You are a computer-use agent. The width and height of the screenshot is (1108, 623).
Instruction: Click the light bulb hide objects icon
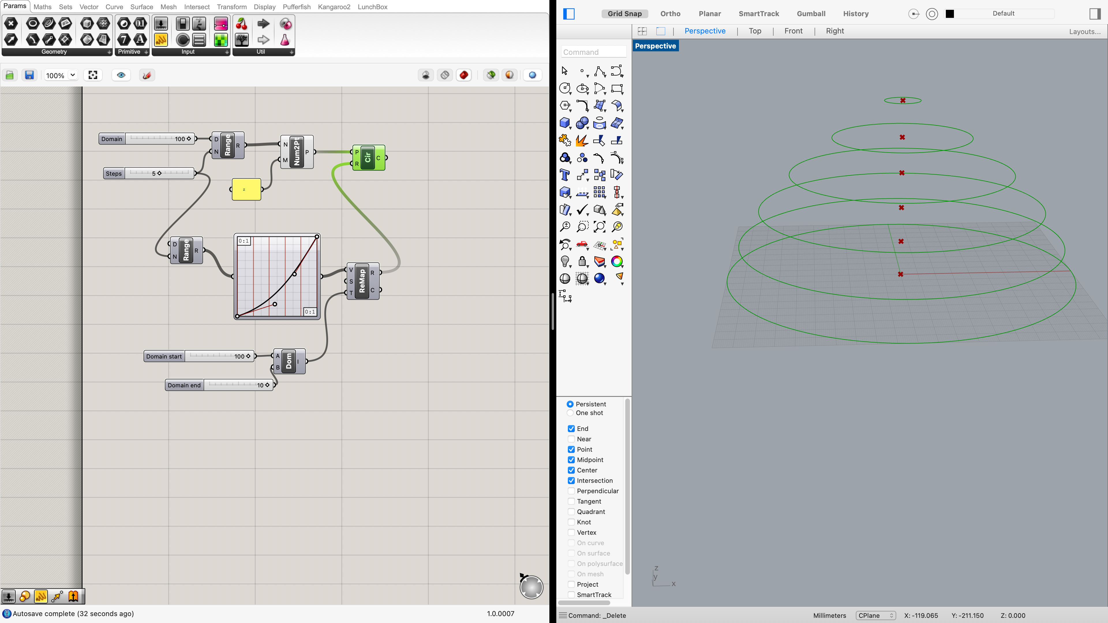[x=565, y=261]
